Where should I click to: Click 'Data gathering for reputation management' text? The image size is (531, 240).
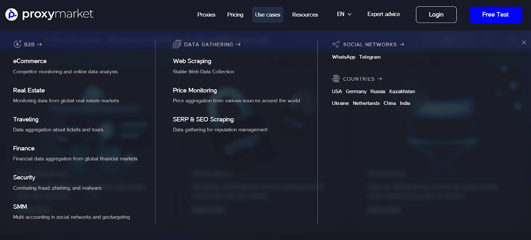pyautogui.click(x=220, y=129)
